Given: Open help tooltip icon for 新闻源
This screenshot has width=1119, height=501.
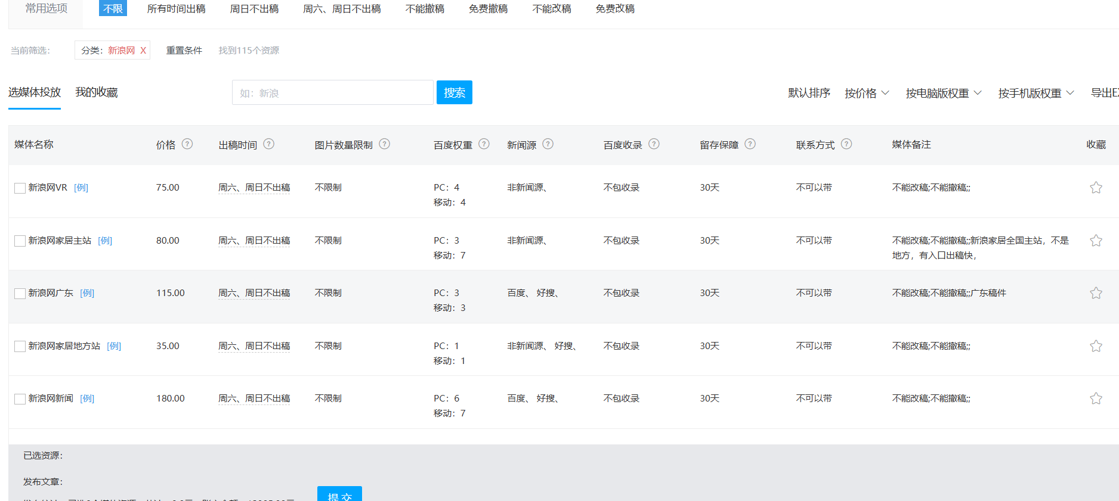Looking at the screenshot, I should 548,144.
